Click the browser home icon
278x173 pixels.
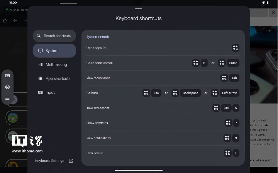pyautogui.click(x=5, y=20)
